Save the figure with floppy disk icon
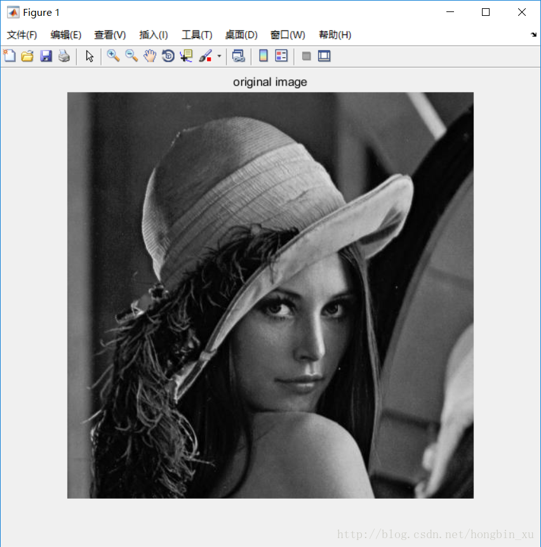The height and width of the screenshot is (547, 541). tap(46, 56)
